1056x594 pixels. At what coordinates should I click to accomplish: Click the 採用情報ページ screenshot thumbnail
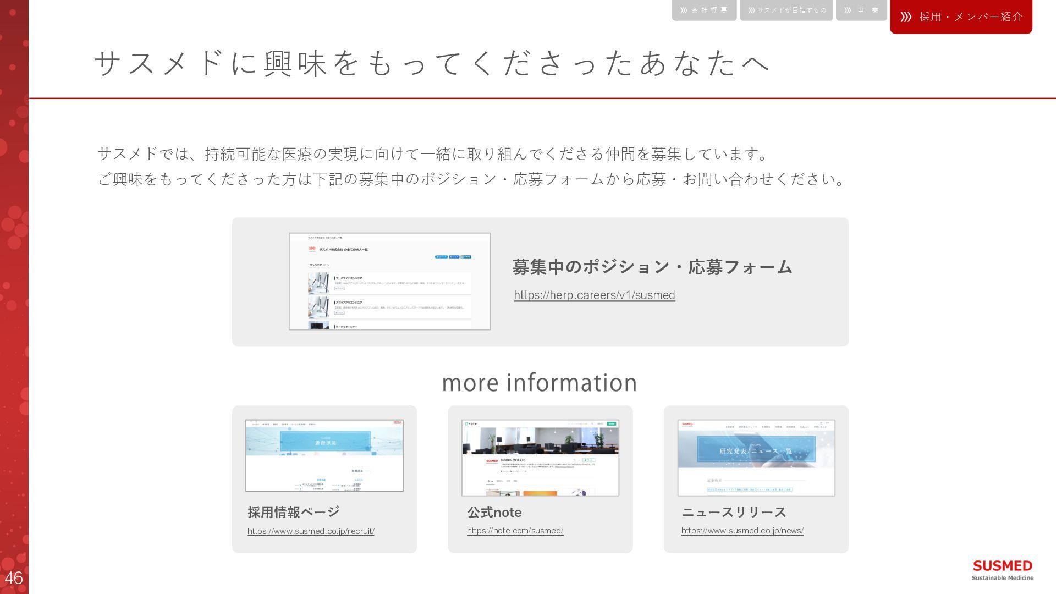pyautogui.click(x=324, y=455)
